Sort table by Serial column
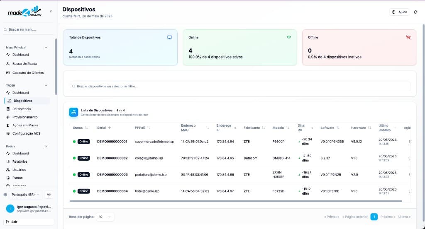This screenshot has height=229, width=425. tap(104, 128)
